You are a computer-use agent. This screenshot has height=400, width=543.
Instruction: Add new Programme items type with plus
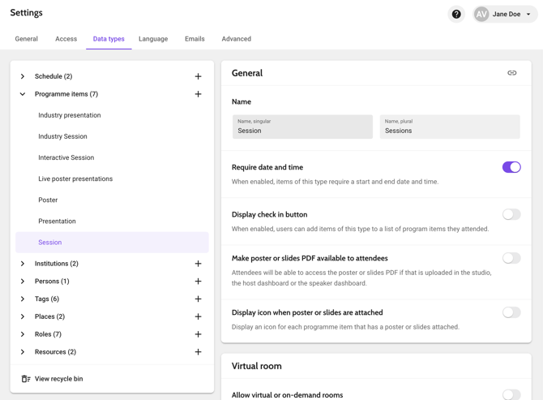(x=198, y=94)
